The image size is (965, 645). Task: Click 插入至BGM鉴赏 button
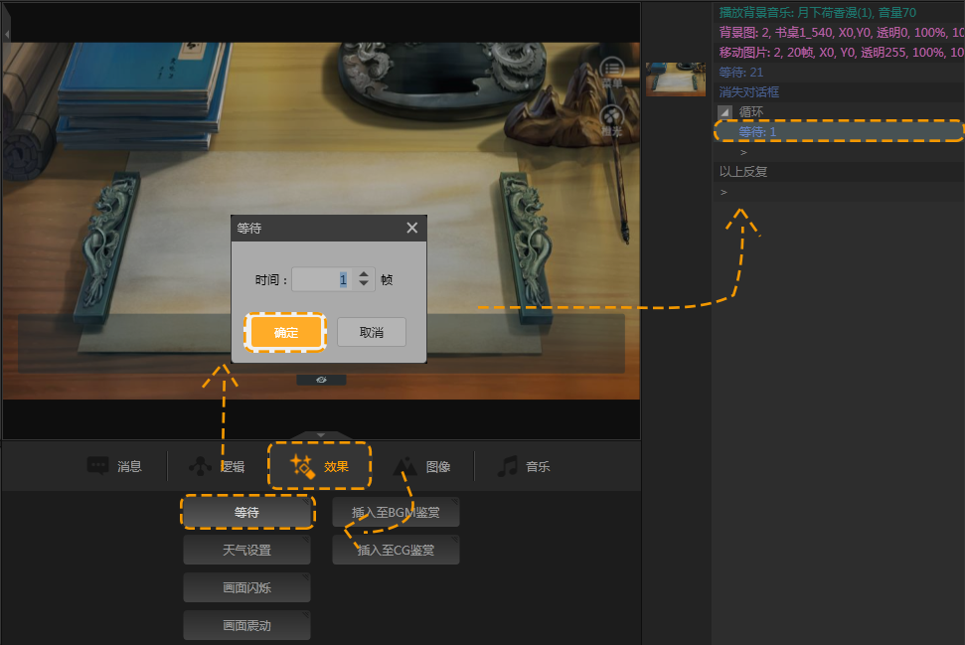pyautogui.click(x=396, y=513)
